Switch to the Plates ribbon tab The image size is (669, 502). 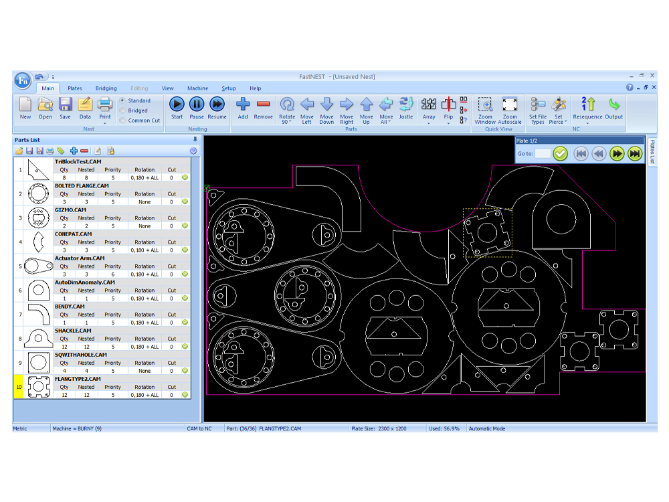coord(75,88)
